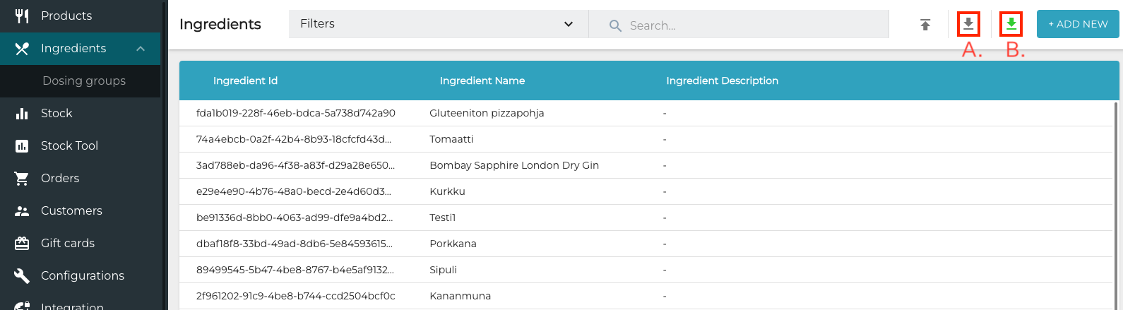Click the Configurations wrench icon
The height and width of the screenshot is (310, 1123).
[x=22, y=276]
